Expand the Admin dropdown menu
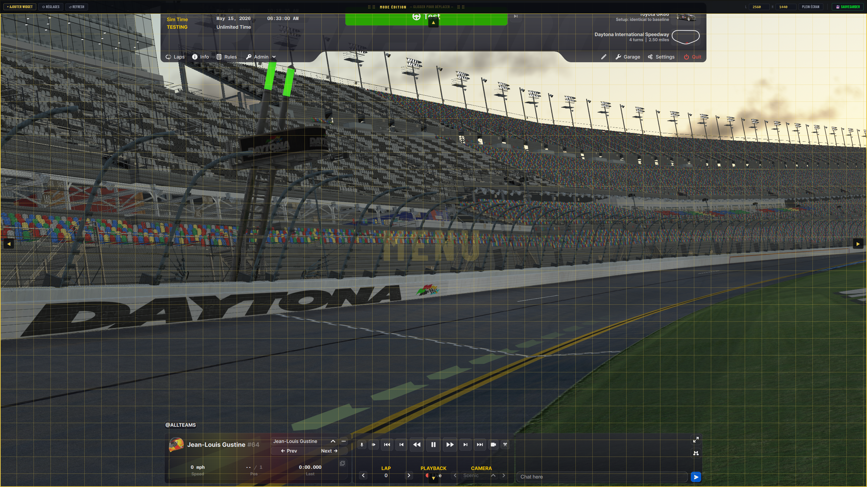Screen dimensions: 867x487 [261, 57]
